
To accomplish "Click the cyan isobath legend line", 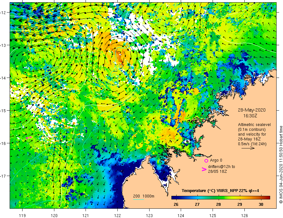I will (139, 199).
